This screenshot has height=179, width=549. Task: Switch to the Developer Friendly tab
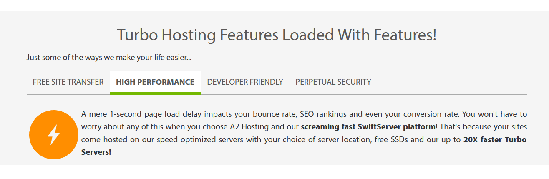point(245,82)
